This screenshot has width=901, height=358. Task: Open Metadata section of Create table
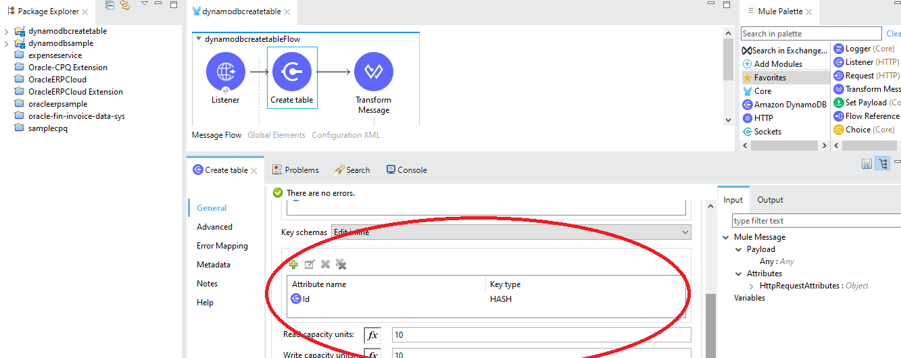(214, 265)
